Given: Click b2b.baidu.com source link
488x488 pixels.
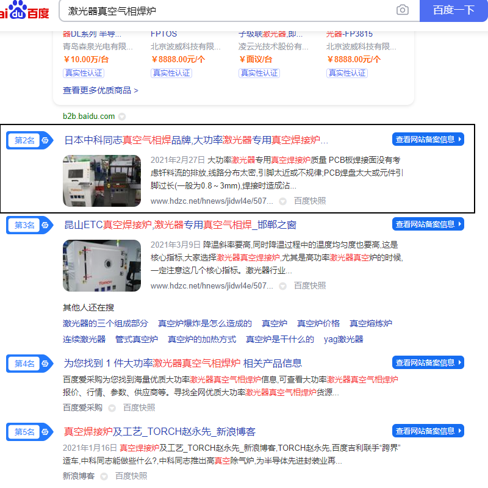Looking at the screenshot, I should pos(88,117).
